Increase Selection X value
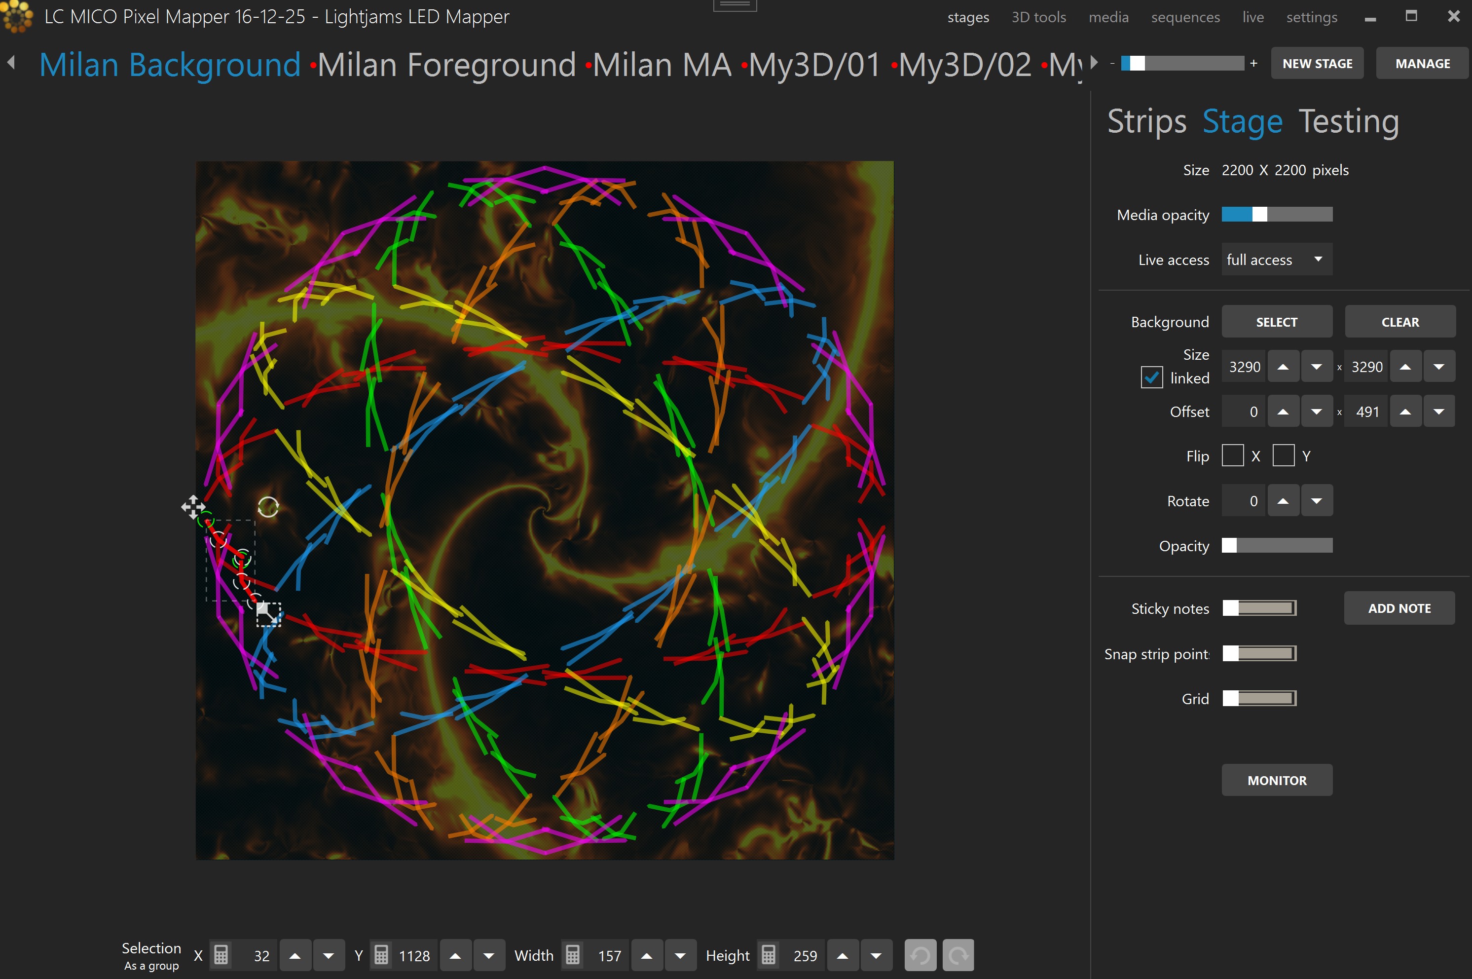Viewport: 1472px width, 979px height. pyautogui.click(x=295, y=955)
